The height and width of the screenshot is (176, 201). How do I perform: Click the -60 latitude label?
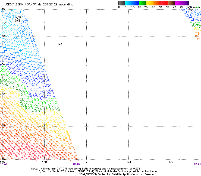pos(2,159)
